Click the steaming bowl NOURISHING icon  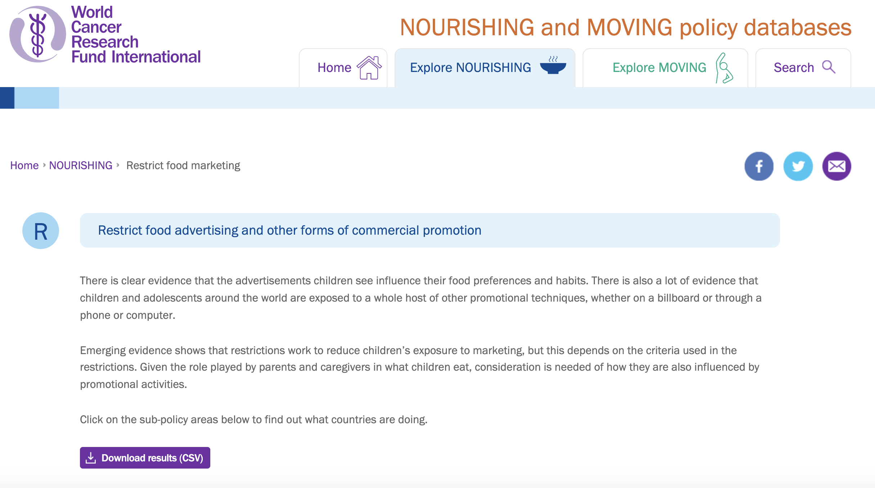(x=553, y=65)
